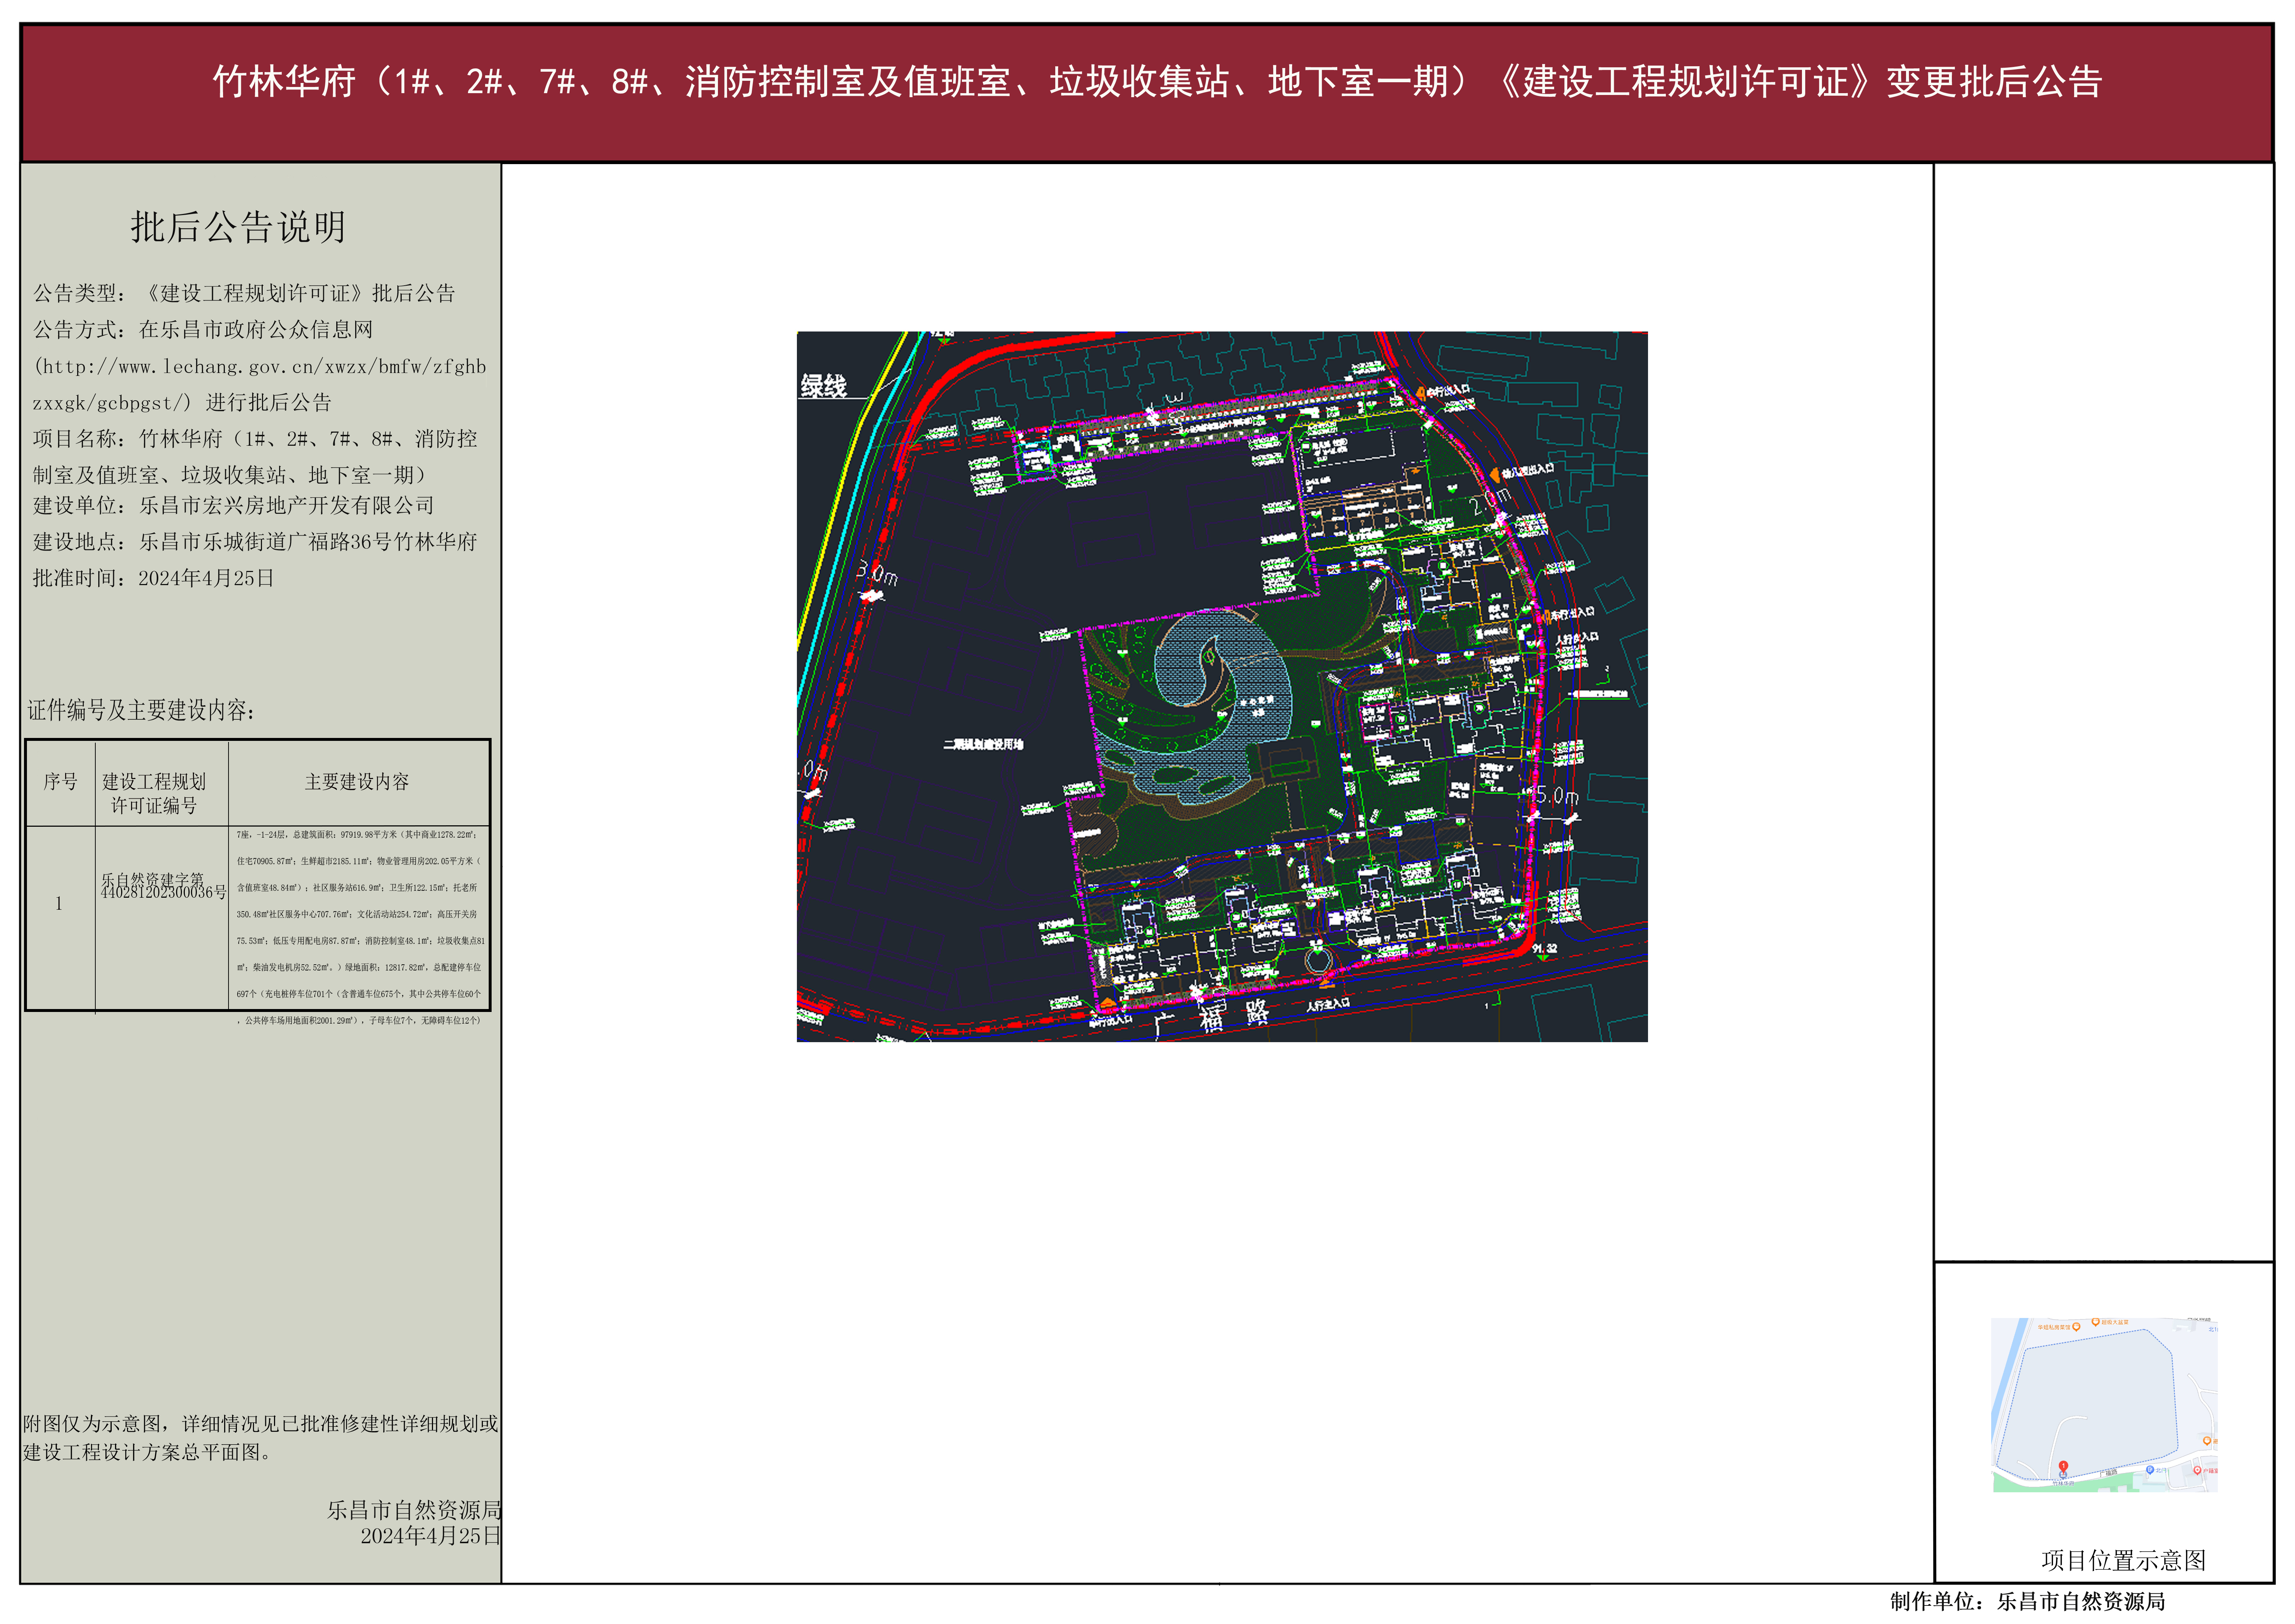Click the 广福路 road label on site plan

tap(1211, 1017)
